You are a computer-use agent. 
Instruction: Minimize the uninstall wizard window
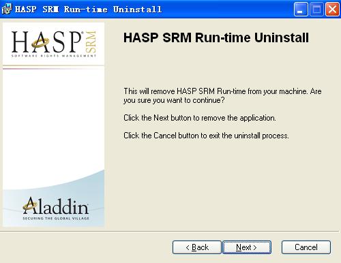(x=301, y=10)
